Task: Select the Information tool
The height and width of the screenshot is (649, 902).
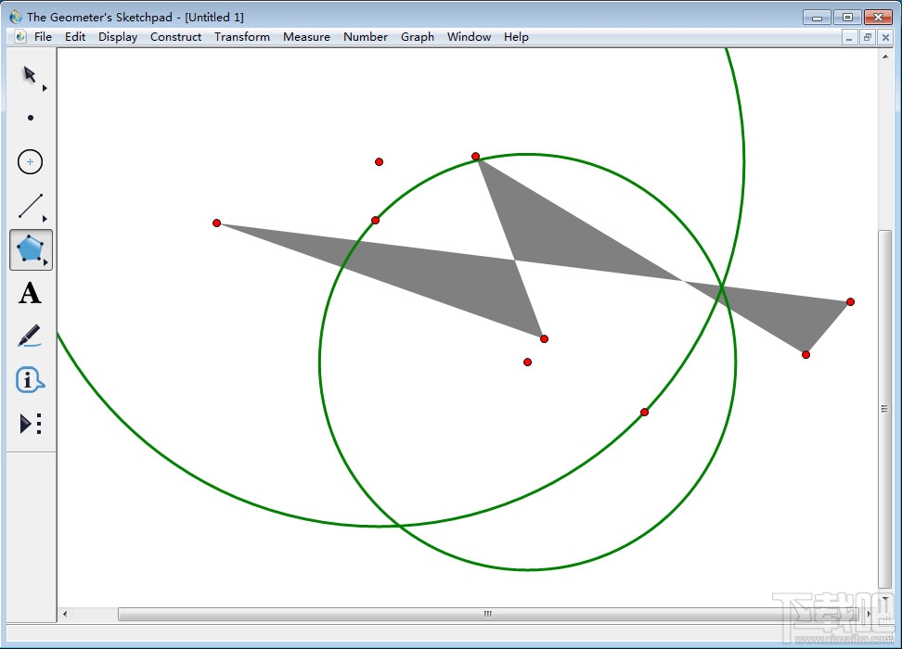Action: tap(30, 380)
